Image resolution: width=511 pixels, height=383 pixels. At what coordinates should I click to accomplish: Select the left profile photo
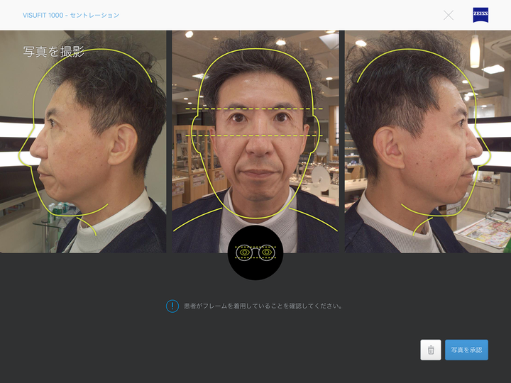point(83,142)
